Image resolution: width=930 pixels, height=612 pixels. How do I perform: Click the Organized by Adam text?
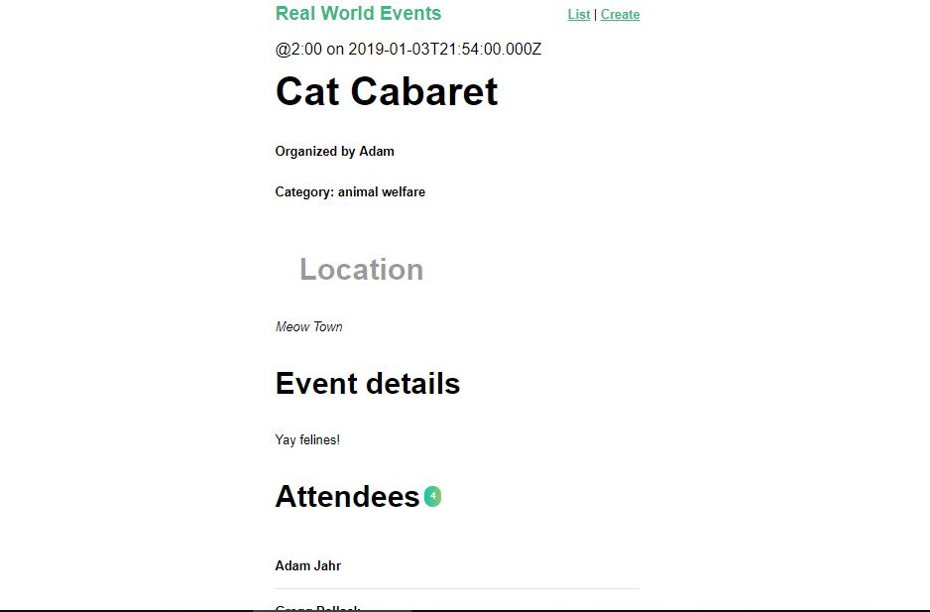[334, 151]
